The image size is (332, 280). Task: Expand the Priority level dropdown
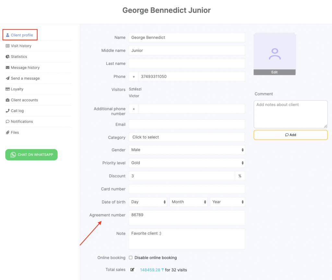coord(187,163)
